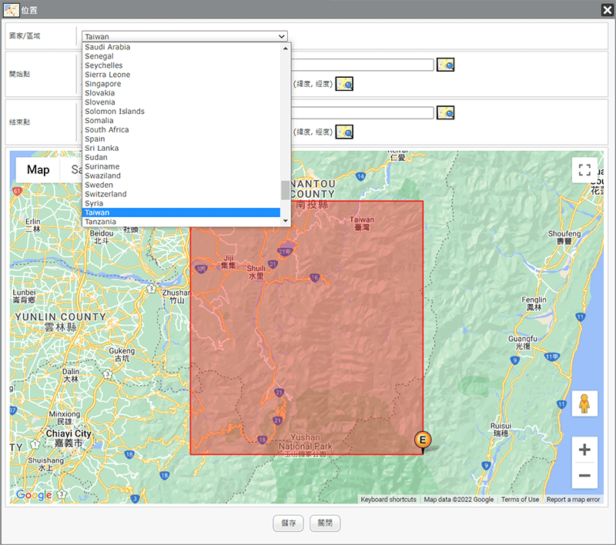This screenshot has height=545, width=616.
Task: Choose Sri Lanka from the country list
Action: click(x=182, y=148)
